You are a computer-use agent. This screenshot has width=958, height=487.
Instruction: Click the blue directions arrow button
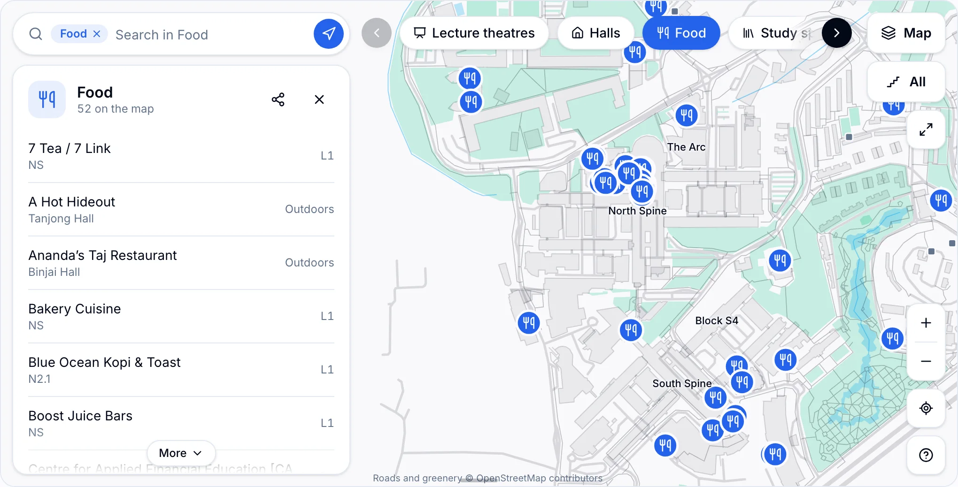click(329, 34)
